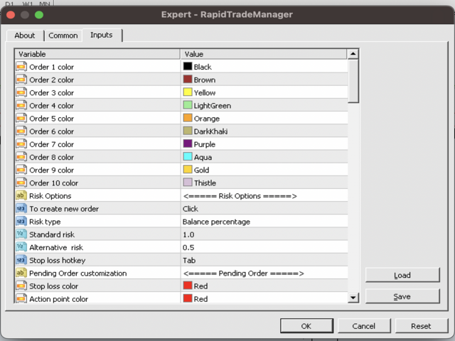Image resolution: width=455 pixels, height=341 pixels.
Task: Click the green zoom window button
Action: tap(39, 14)
